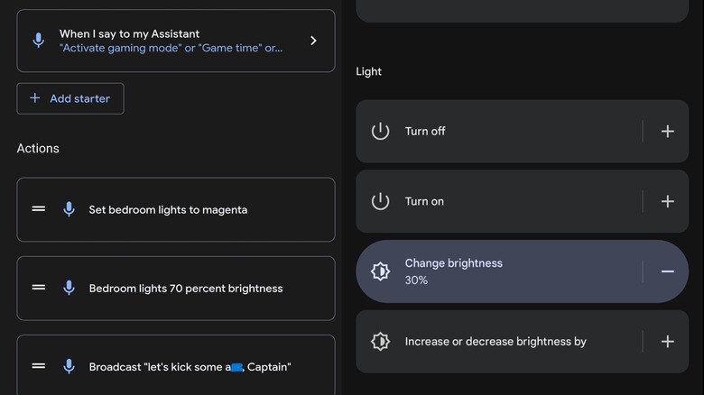Click the microphone icon on 70 percent brightness action
Viewport: 704px width, 395px height.
[x=69, y=288]
